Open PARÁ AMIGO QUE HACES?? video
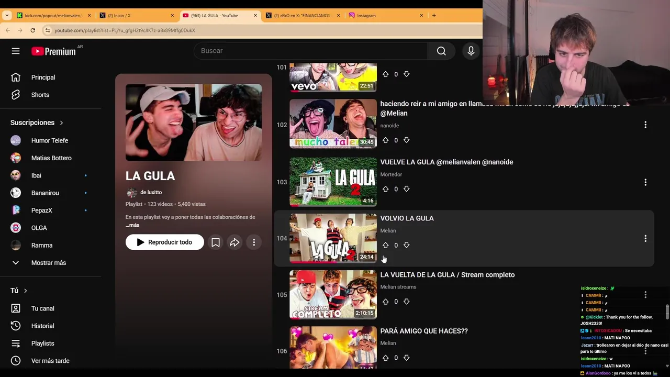 [424, 331]
